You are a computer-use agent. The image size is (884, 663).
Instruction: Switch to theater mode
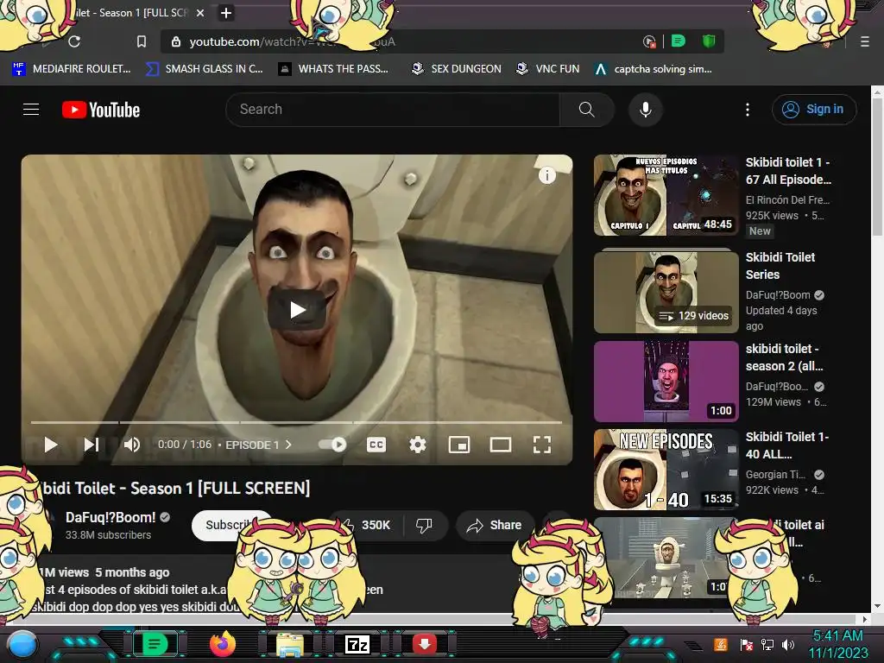(x=501, y=445)
